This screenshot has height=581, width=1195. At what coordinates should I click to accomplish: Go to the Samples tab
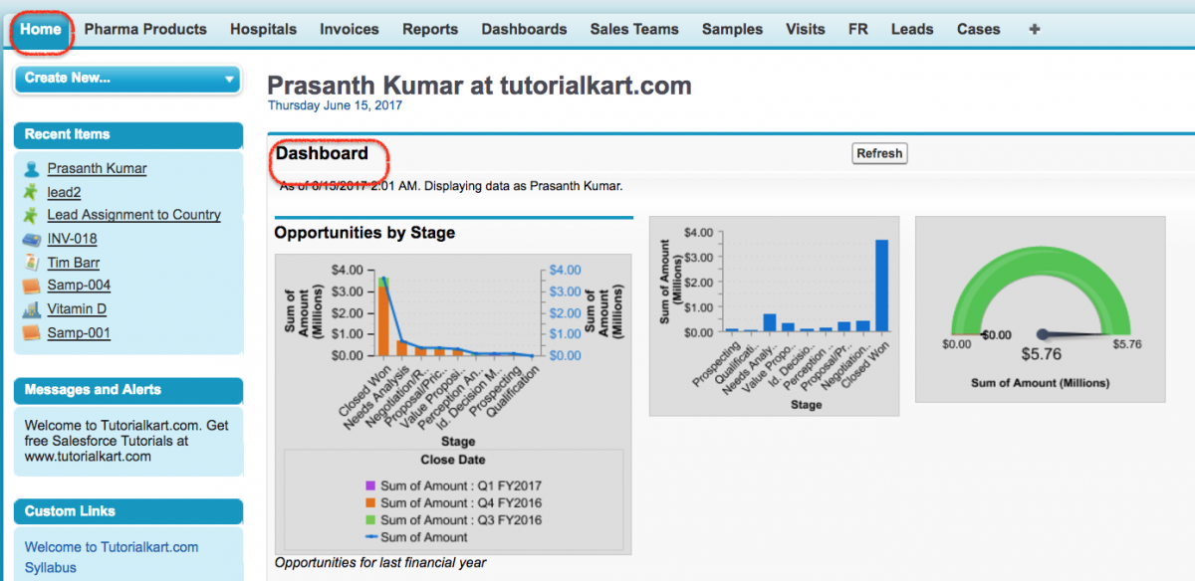pos(732,29)
